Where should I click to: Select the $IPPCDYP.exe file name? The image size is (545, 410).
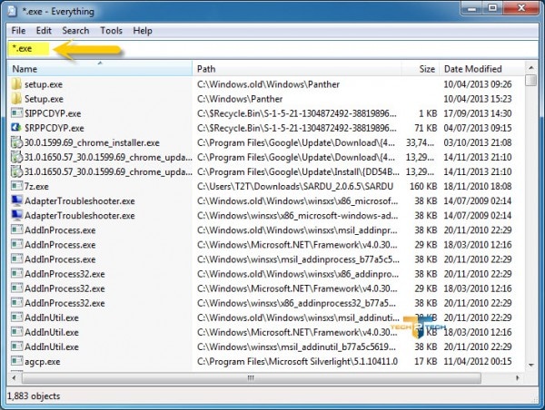coord(53,113)
